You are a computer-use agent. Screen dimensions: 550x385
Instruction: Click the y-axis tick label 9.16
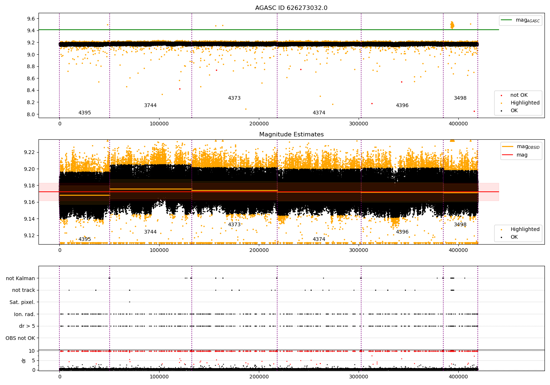click(x=30, y=202)
